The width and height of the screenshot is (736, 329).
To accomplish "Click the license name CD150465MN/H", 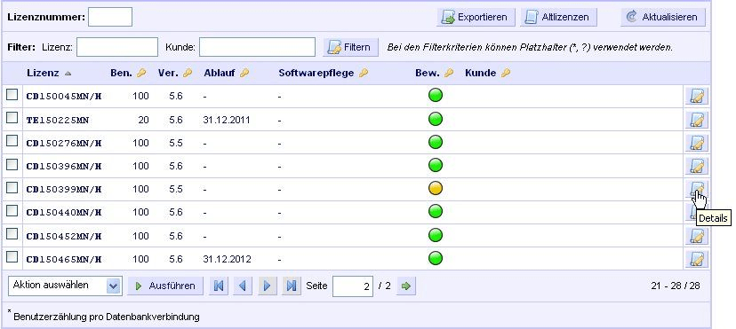I will [64, 259].
